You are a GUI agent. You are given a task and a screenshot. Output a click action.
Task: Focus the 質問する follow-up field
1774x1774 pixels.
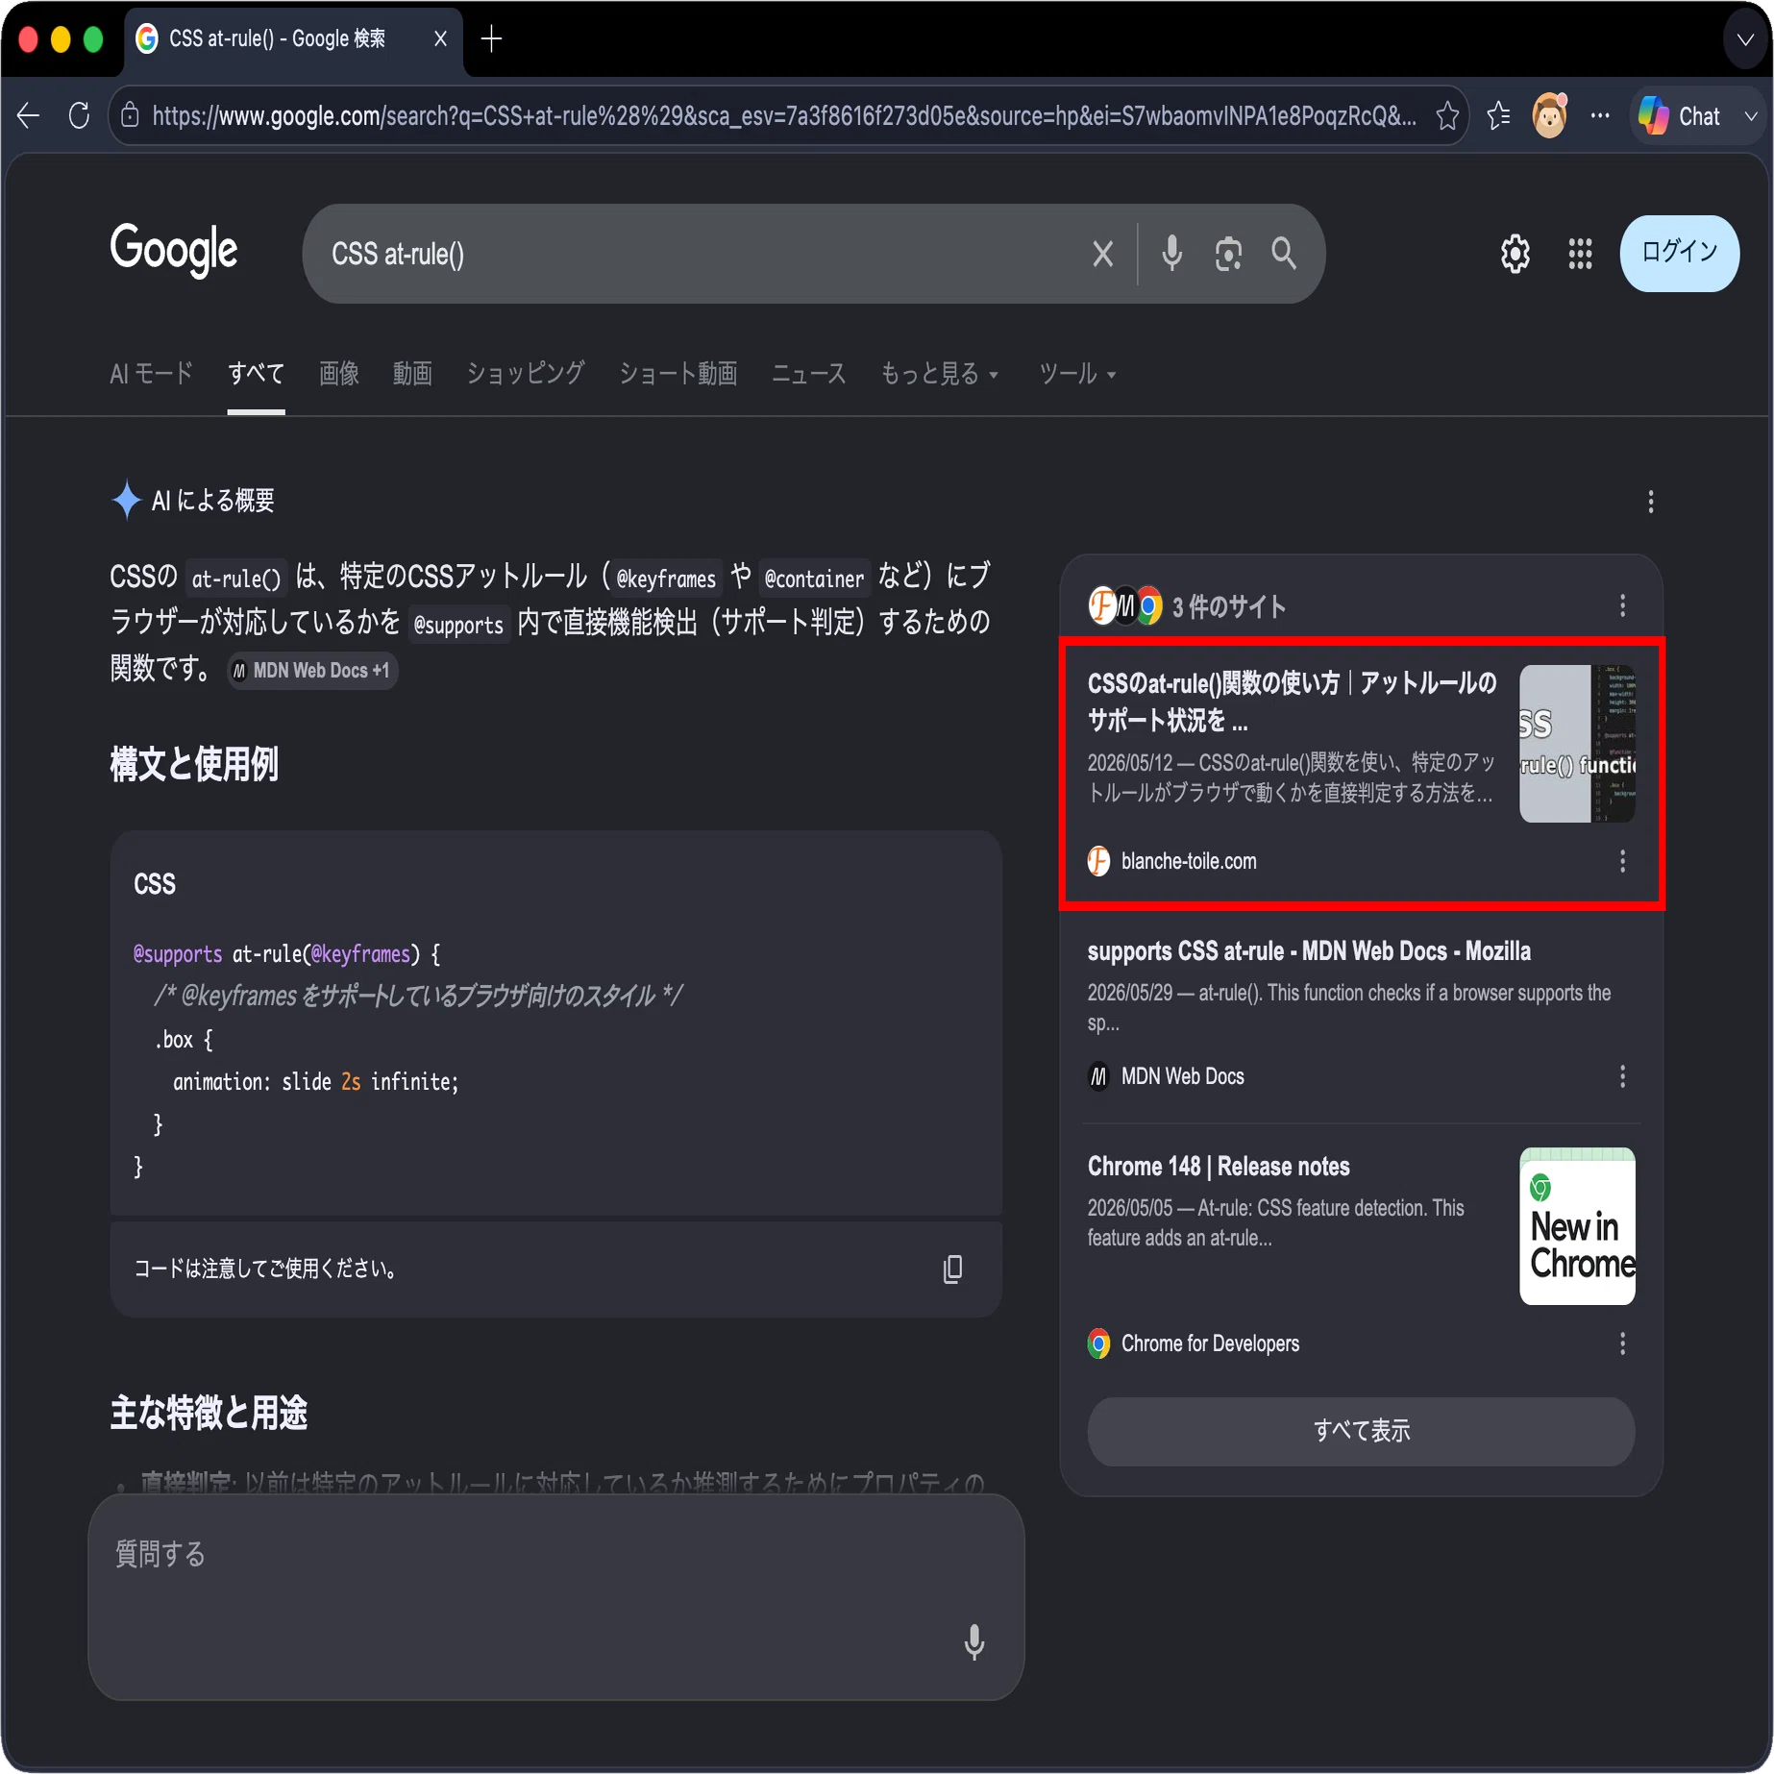(555, 1597)
